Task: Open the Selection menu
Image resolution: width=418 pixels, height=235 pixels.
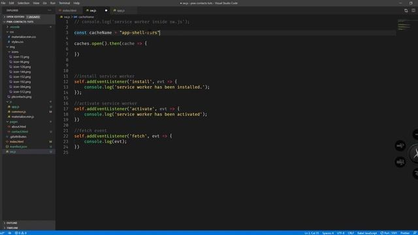Action: pyautogui.click(x=24, y=3)
